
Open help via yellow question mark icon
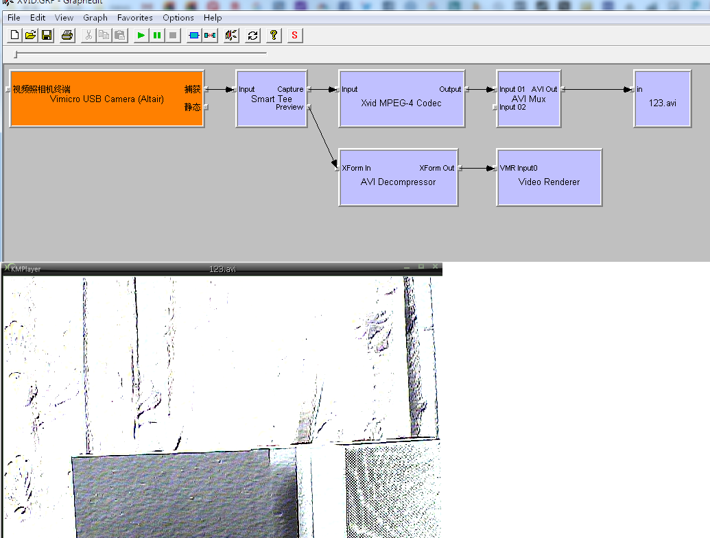274,35
